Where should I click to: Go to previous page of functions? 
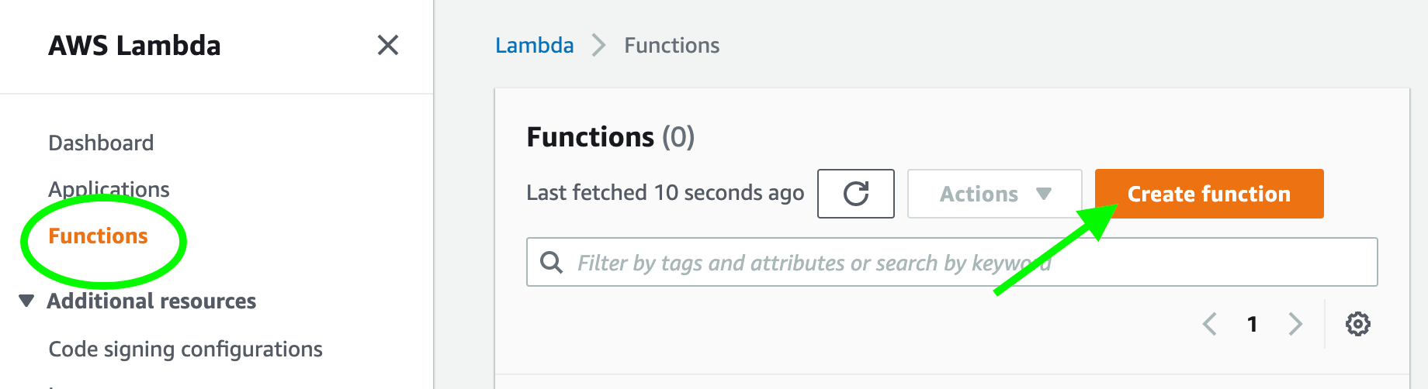click(x=1209, y=324)
